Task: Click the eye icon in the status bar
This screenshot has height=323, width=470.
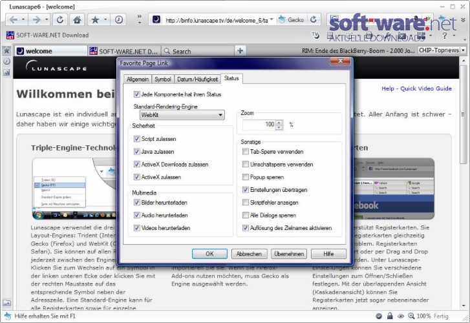Action: pyautogui.click(x=400, y=316)
